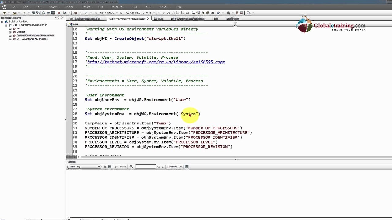The width and height of the screenshot is (392, 220).
Task: Click the next result arrow in Output search
Action: [x=163, y=167]
